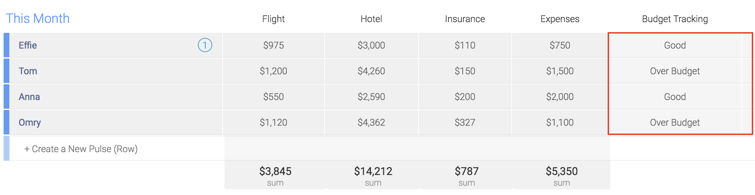This screenshot has height=195, width=755.
Task: Select the Budget Tracking column header
Action: tap(675, 19)
